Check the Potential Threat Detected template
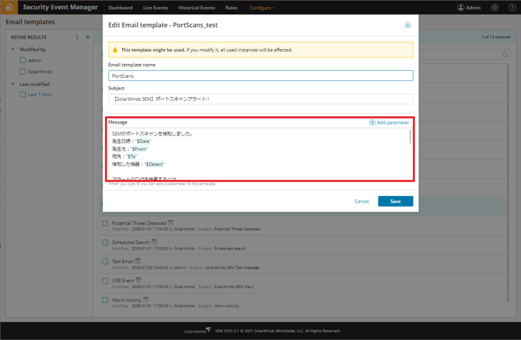The image size is (521, 340). [105, 223]
